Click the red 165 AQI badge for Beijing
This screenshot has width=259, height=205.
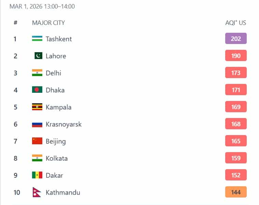(x=236, y=141)
